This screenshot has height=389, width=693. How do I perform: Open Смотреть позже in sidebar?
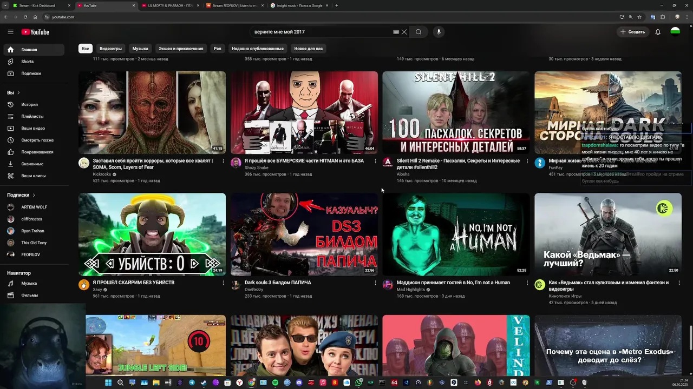pyautogui.click(x=34, y=140)
